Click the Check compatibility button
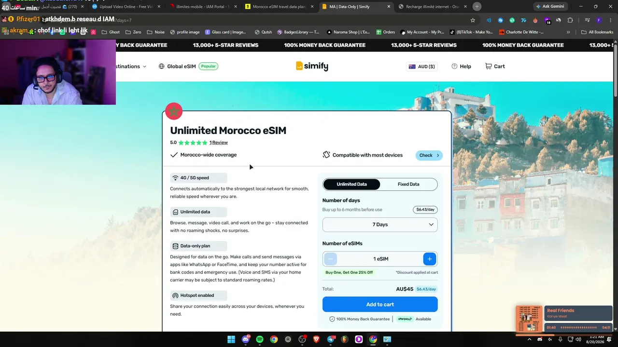Screen dimensions: 618x347 point(429,155)
